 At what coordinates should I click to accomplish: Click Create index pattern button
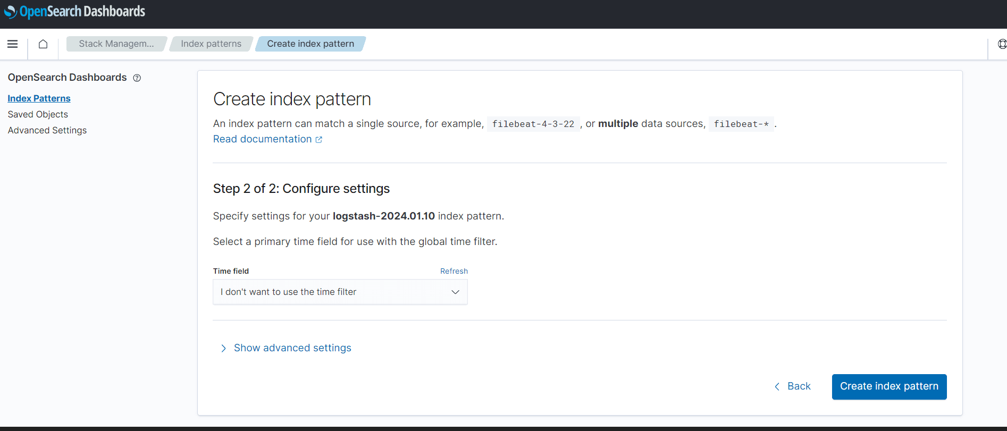[889, 386]
